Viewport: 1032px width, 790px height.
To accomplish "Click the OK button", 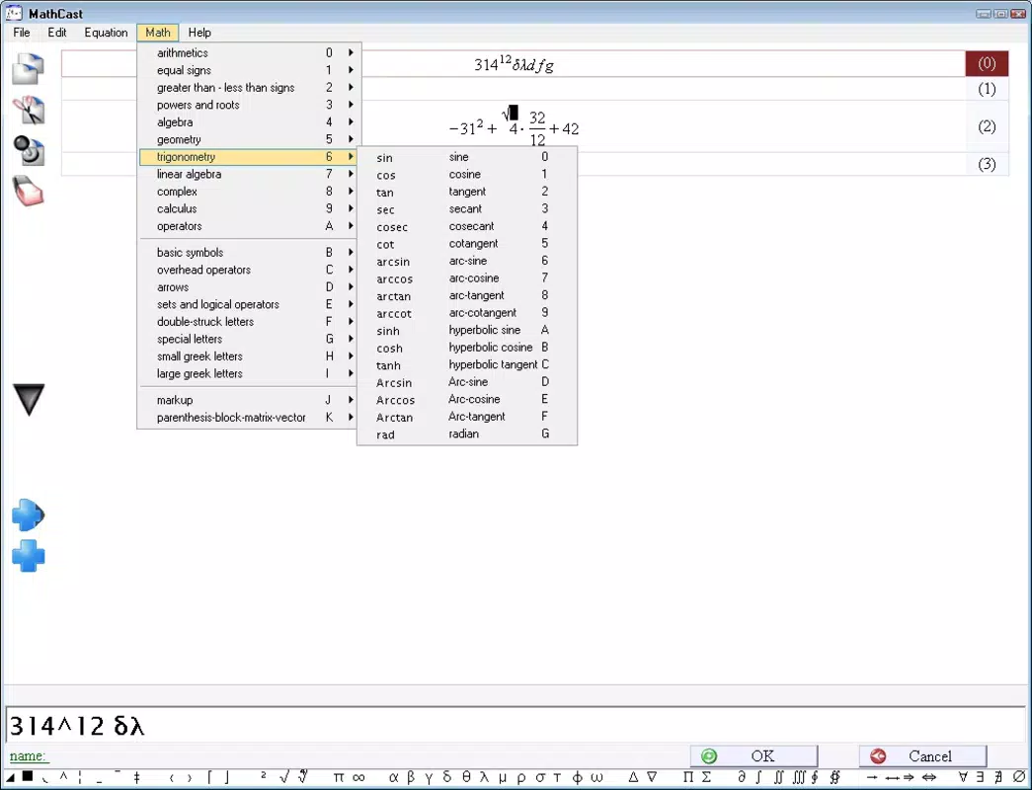I will [754, 755].
